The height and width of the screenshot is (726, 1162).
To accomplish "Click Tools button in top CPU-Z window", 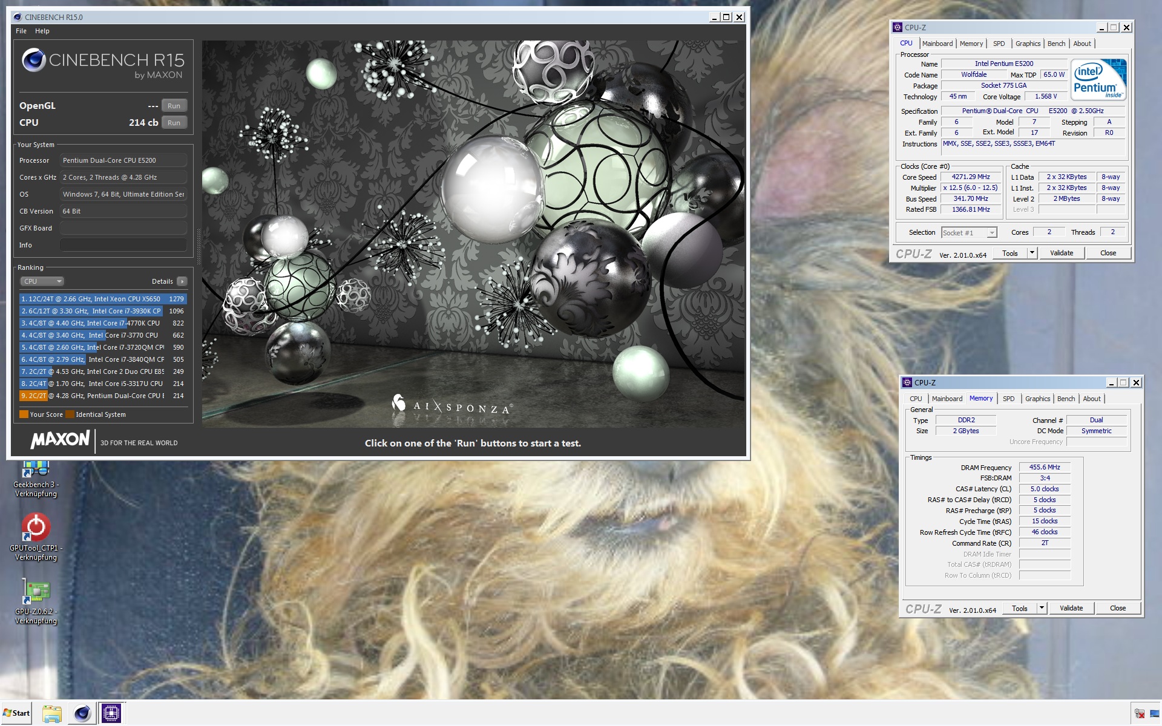I will tap(1010, 253).
